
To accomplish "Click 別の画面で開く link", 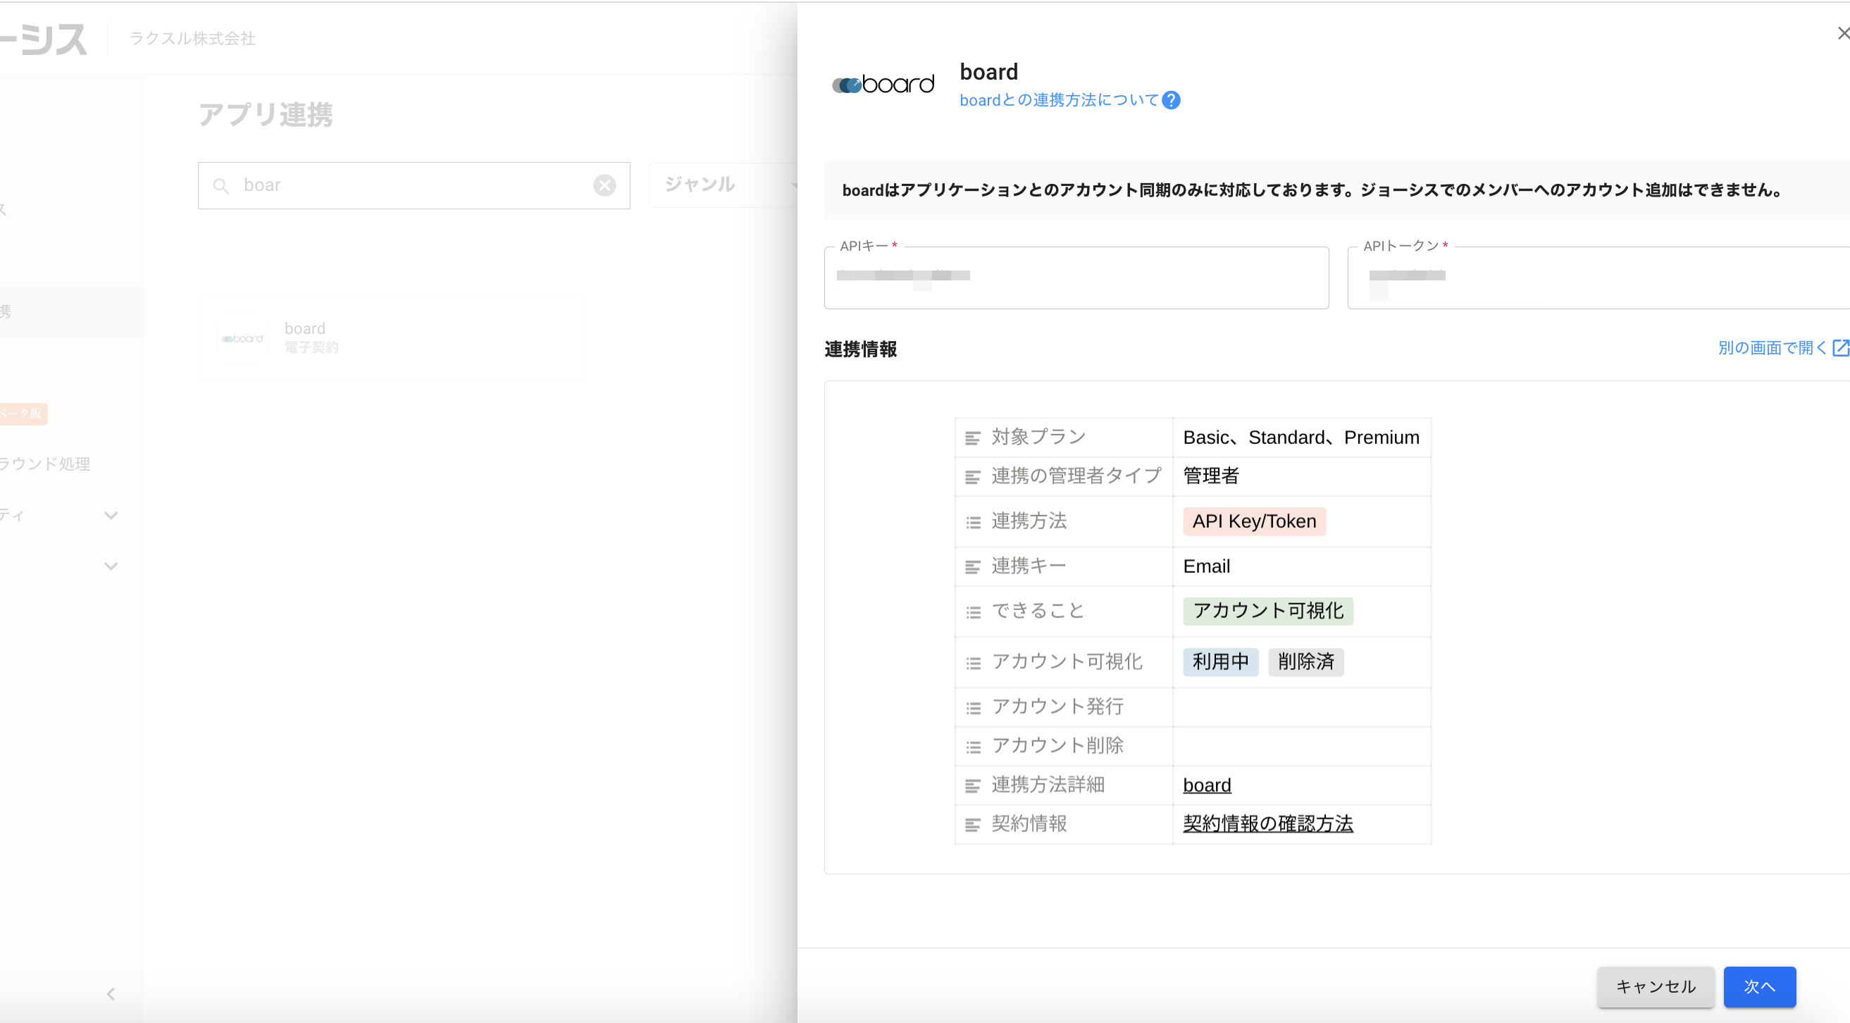I will (x=1771, y=348).
